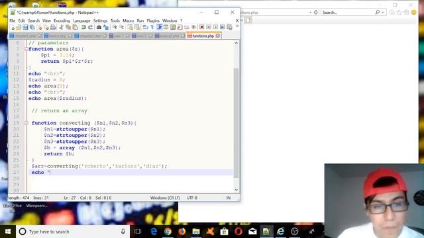Open the Macro menu
Image resolution: width=424 pixels, height=238 pixels.
(128, 20)
